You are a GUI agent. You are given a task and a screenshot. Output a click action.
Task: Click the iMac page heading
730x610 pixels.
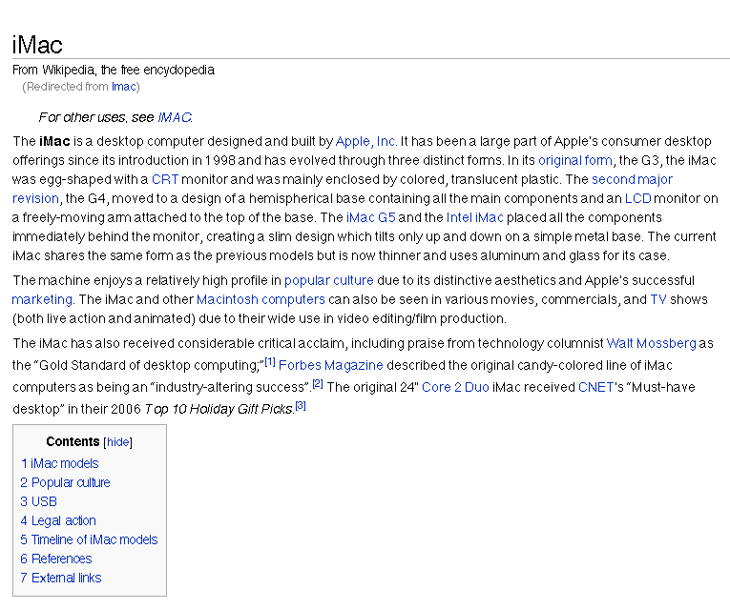pyautogui.click(x=37, y=45)
